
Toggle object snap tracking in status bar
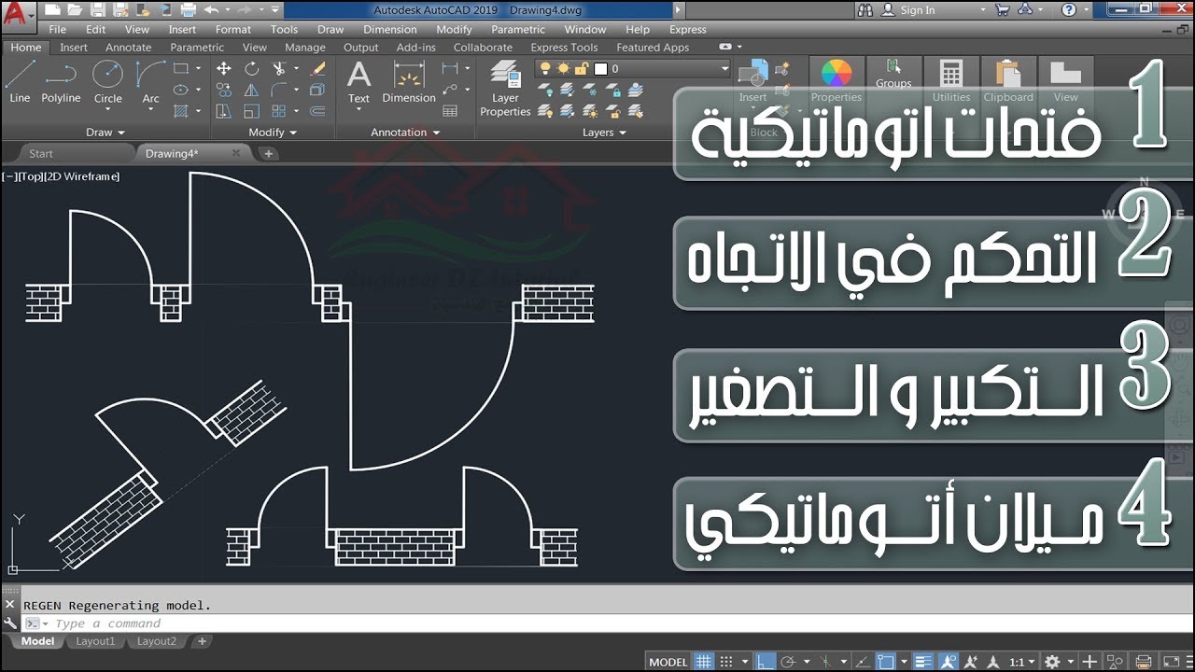click(x=862, y=662)
